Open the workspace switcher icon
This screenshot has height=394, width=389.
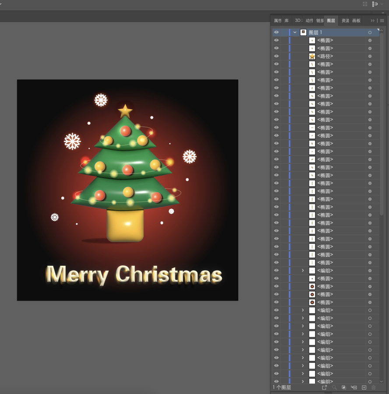pos(375,4)
